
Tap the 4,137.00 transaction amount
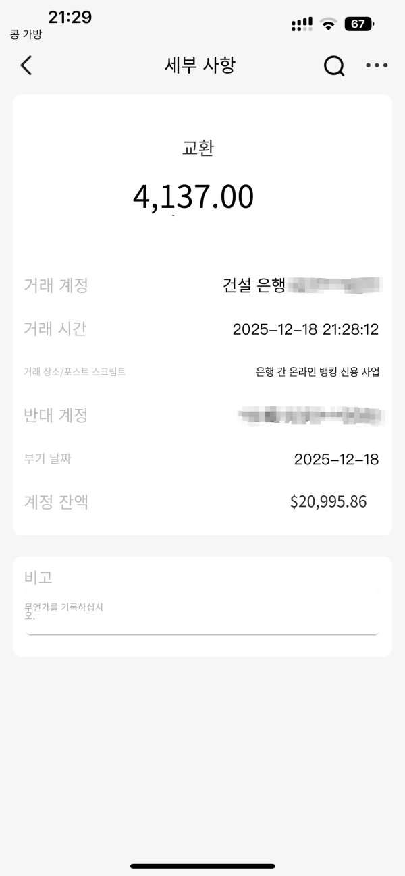click(x=194, y=196)
